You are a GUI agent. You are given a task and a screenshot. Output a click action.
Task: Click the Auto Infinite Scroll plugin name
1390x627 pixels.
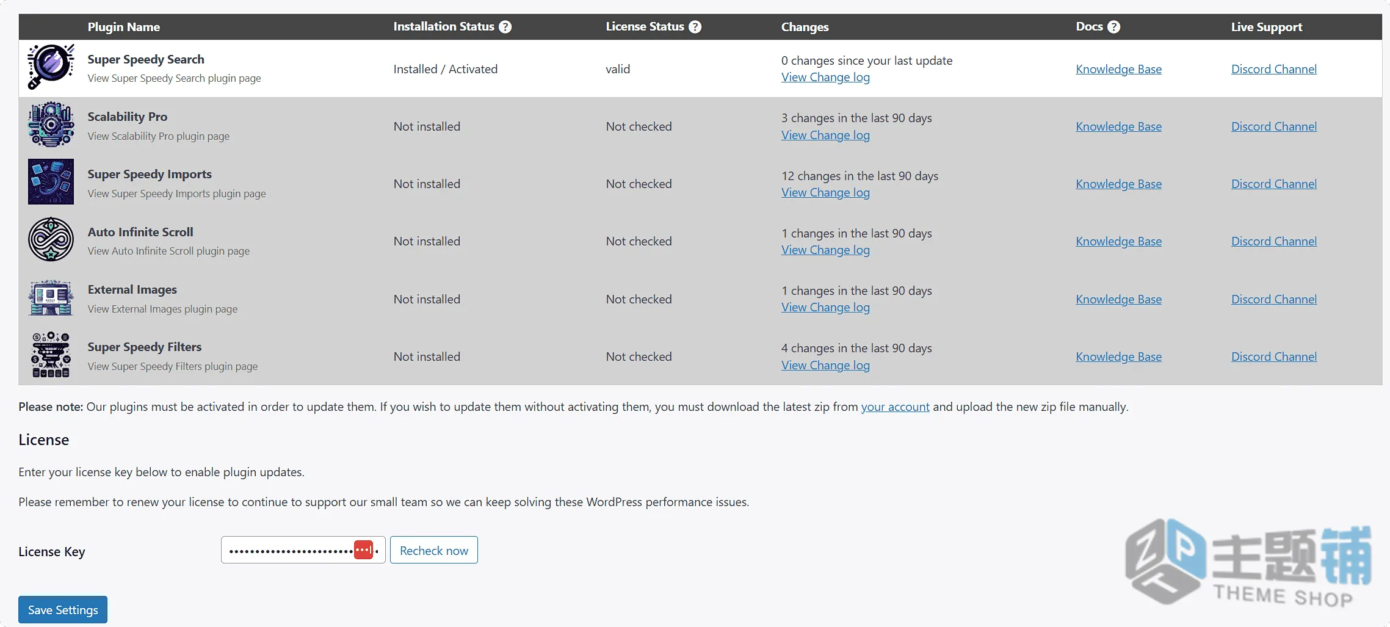[140, 232]
